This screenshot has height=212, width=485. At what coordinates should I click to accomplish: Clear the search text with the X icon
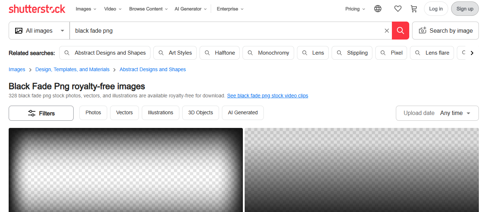(387, 31)
